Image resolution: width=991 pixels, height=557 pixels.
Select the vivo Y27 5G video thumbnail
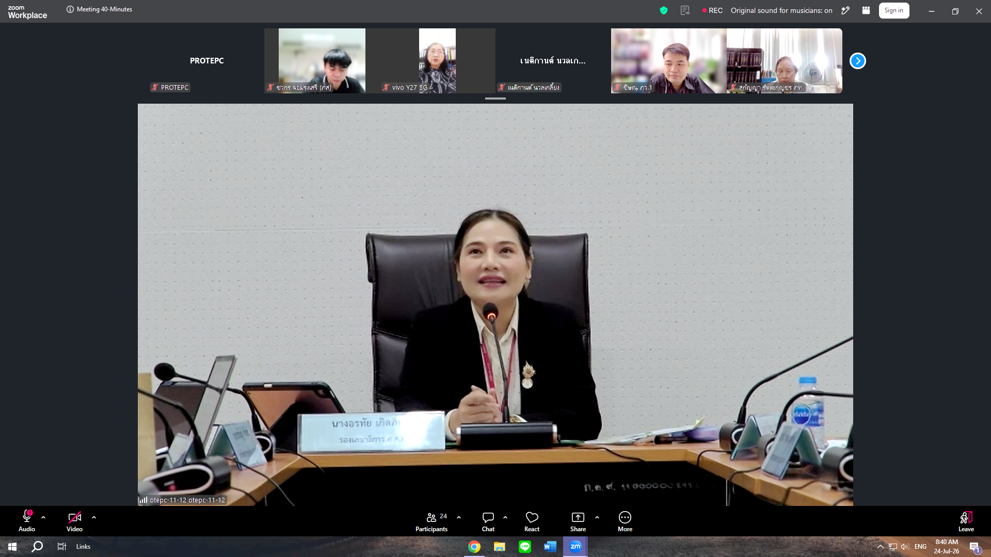coord(437,61)
